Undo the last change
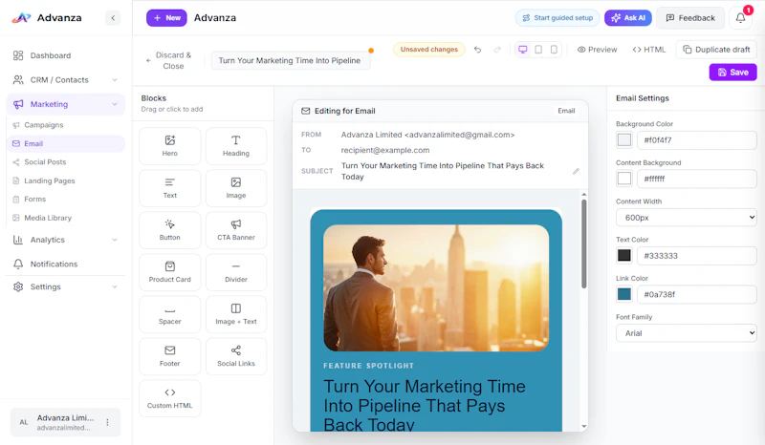Viewport: 765px width, 445px height. coord(477,50)
